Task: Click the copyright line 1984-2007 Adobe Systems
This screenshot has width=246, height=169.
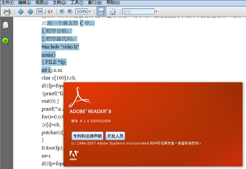Action: 136,143
